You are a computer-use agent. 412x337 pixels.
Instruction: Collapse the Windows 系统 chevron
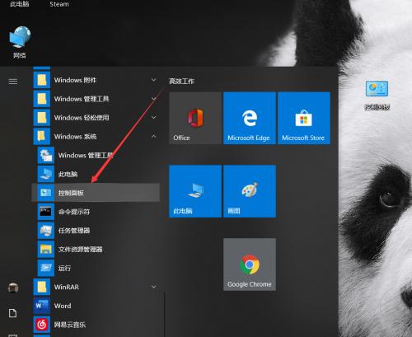click(x=154, y=136)
